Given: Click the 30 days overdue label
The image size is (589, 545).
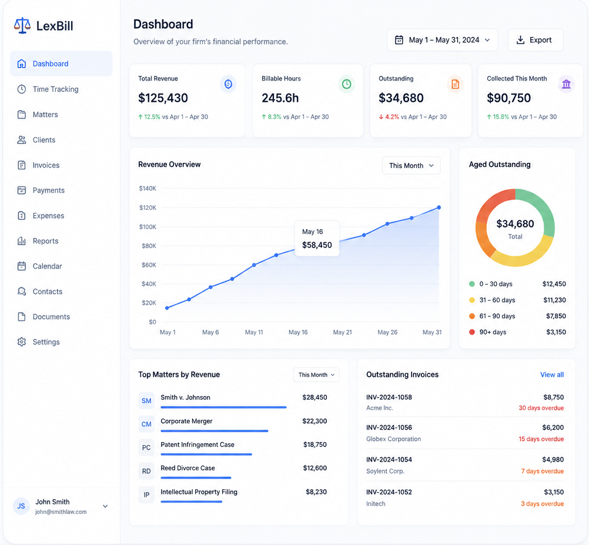Looking at the screenshot, I should (x=541, y=408).
